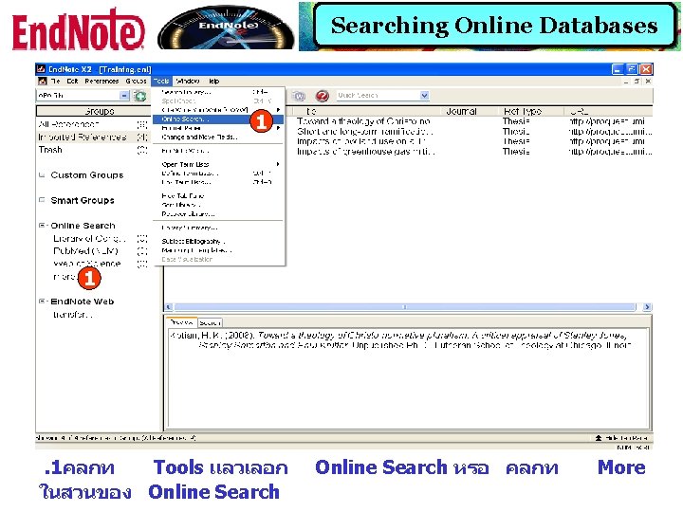Sort by the URL column header

[x=579, y=112]
